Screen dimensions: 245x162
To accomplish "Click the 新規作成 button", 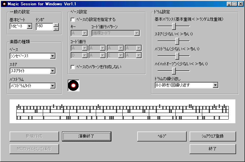I will [x=34, y=136].
